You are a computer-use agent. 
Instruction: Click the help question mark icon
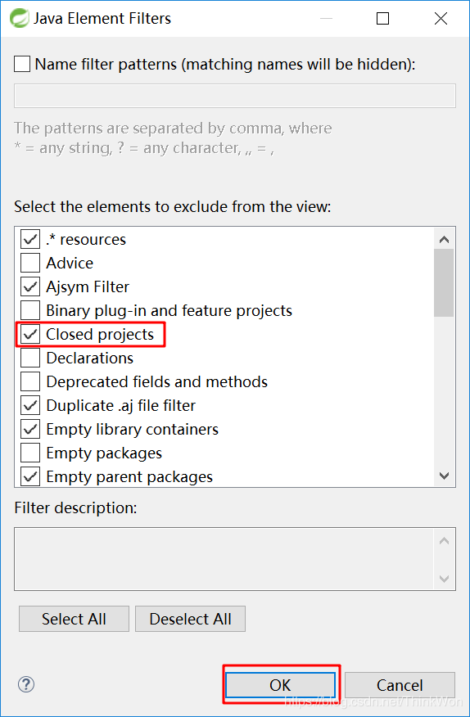click(26, 684)
